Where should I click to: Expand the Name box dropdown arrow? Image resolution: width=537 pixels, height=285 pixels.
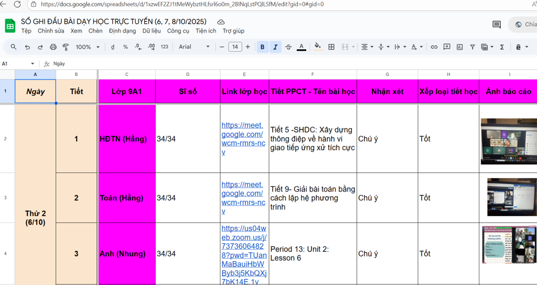click(x=33, y=64)
